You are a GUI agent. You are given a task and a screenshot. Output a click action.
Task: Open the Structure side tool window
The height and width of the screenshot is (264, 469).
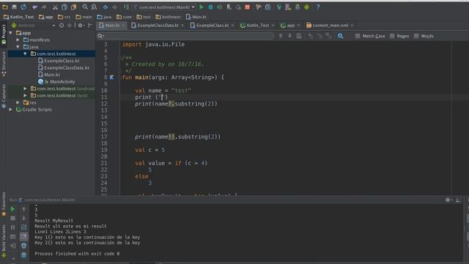(4, 64)
